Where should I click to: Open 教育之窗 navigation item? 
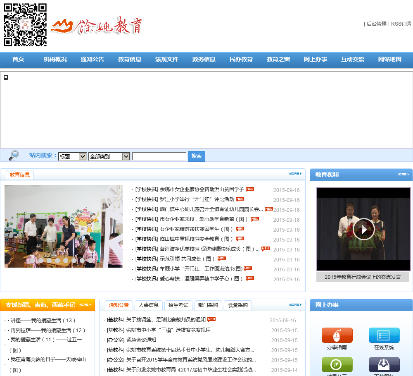(x=278, y=60)
